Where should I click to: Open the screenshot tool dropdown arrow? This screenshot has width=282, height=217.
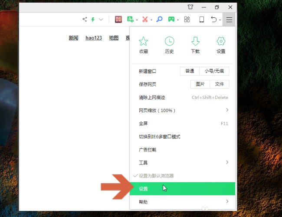pos(151,20)
